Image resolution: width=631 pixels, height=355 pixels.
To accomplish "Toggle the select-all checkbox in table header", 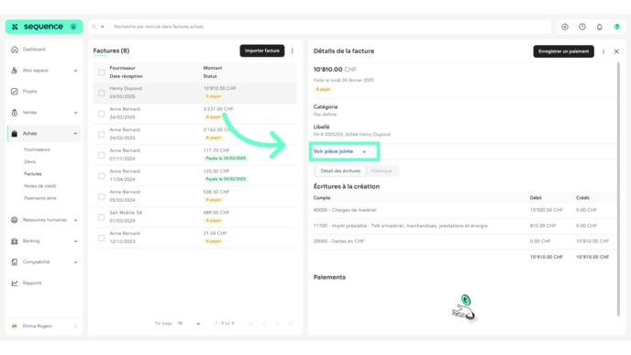I will [102, 72].
